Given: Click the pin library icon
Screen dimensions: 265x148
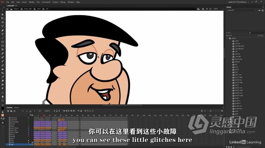Looking at the screenshot, I should pos(259,10).
